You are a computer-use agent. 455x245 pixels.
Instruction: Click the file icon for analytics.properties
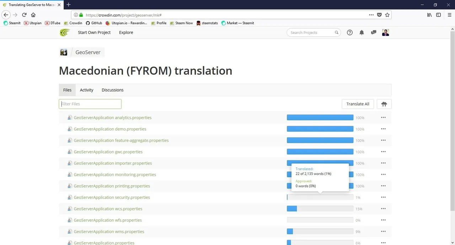(x=70, y=118)
